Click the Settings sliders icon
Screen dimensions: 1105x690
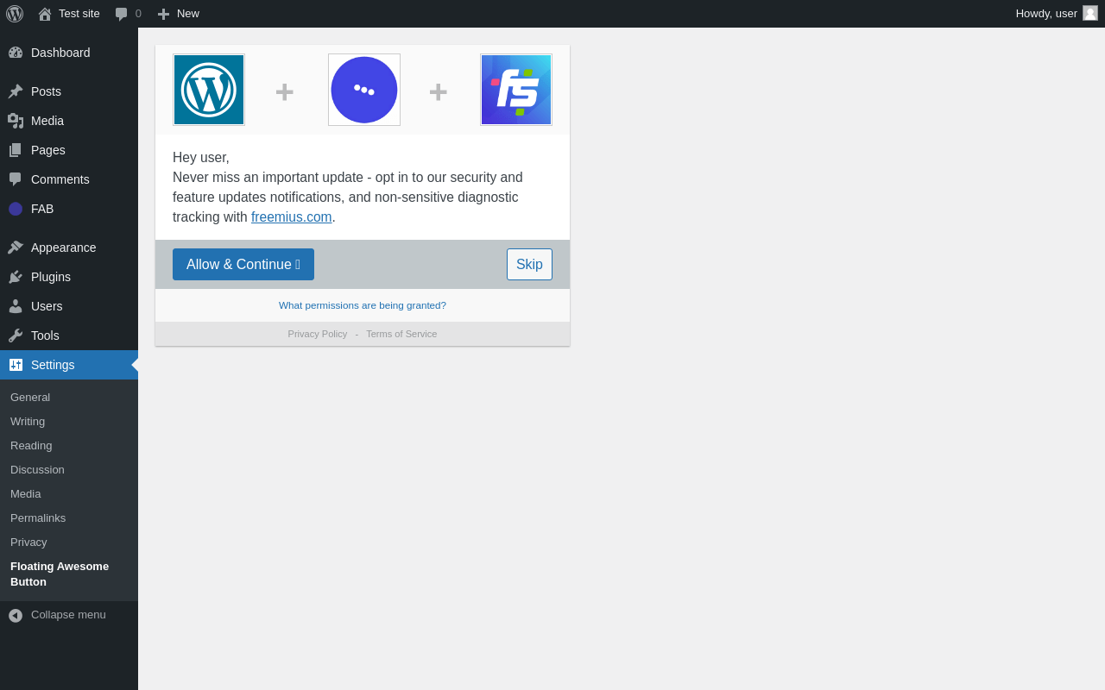(16, 365)
